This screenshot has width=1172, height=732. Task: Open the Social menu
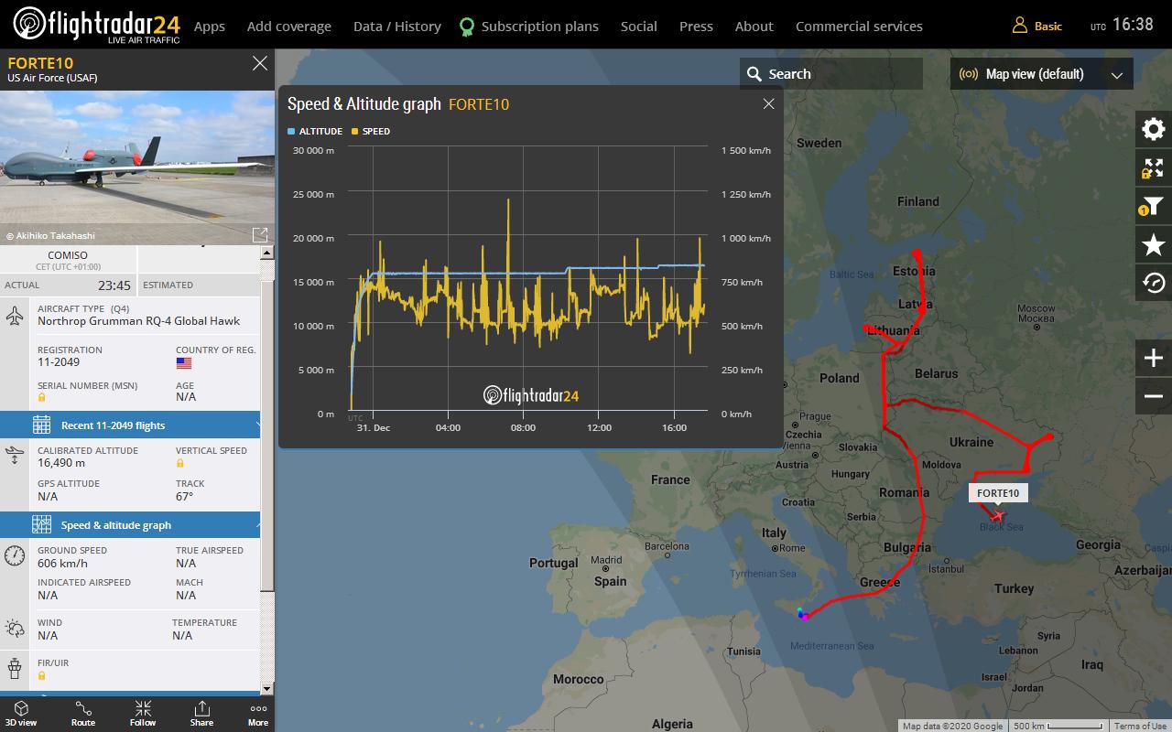pos(639,26)
